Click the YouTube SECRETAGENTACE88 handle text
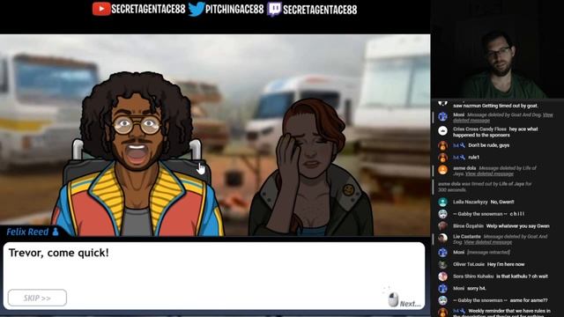564x317 pixels. click(148, 10)
